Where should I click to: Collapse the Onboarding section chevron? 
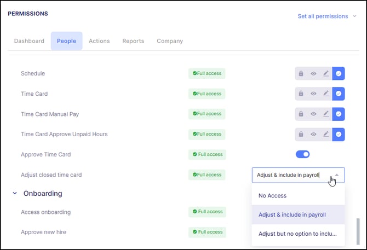pos(15,193)
